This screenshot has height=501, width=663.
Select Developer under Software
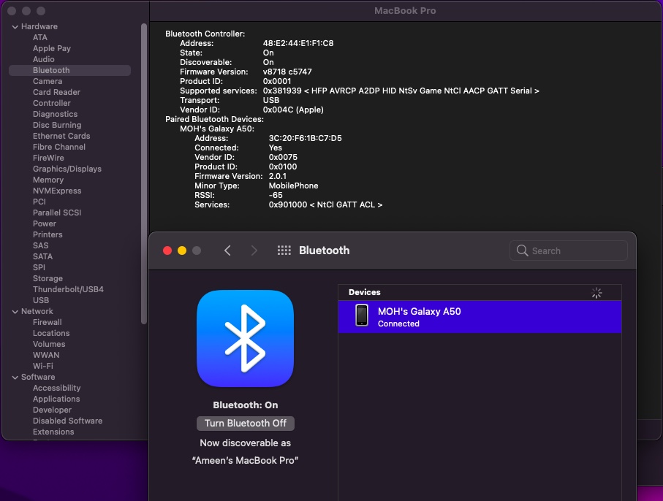(x=52, y=410)
